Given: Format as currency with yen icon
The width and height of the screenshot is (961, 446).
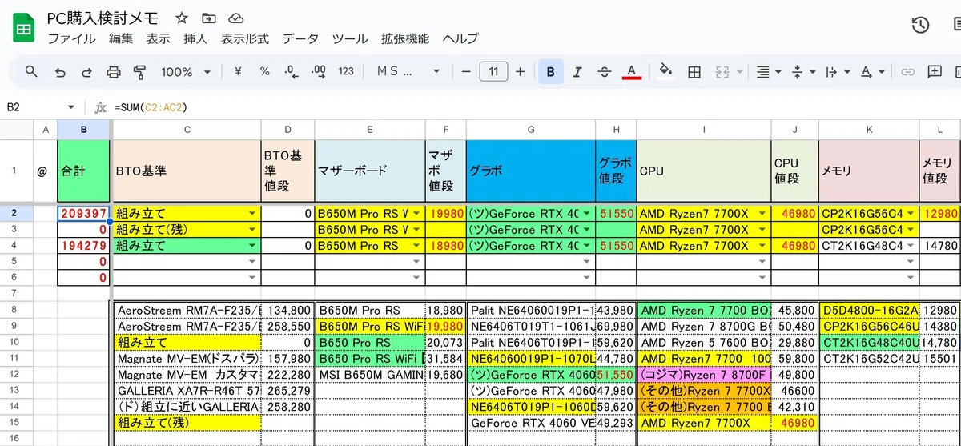Looking at the screenshot, I should click(238, 72).
